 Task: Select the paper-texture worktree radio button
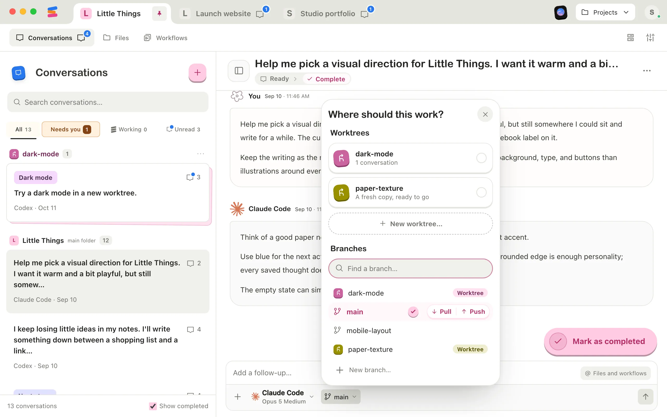tap(481, 192)
